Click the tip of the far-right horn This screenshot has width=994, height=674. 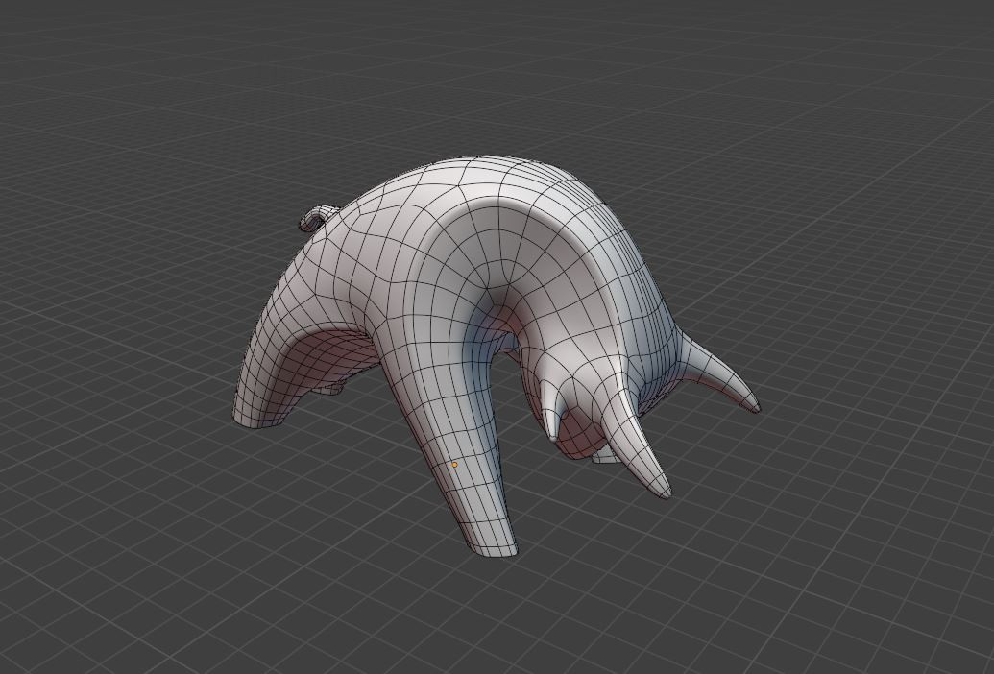point(755,407)
